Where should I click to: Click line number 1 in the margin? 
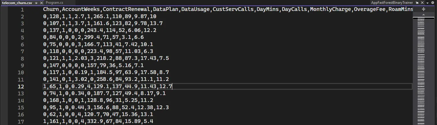22,10
